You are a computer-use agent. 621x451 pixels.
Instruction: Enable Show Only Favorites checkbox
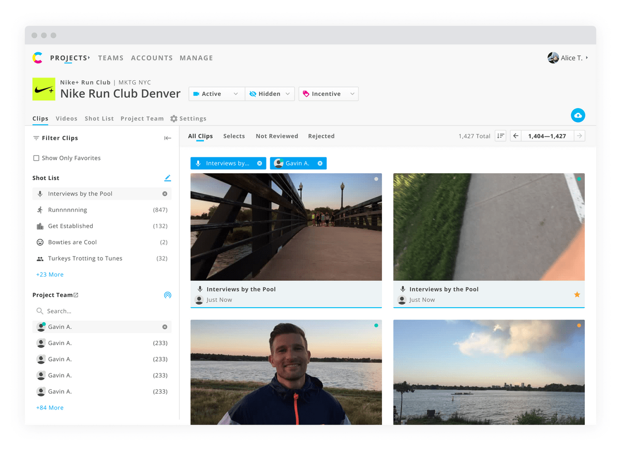(36, 158)
